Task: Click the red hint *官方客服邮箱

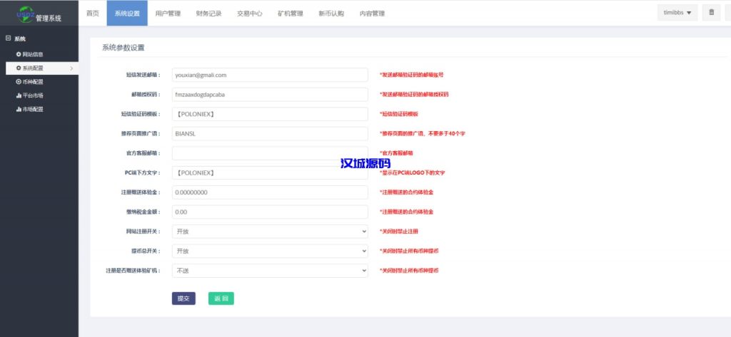Action: (x=395, y=153)
